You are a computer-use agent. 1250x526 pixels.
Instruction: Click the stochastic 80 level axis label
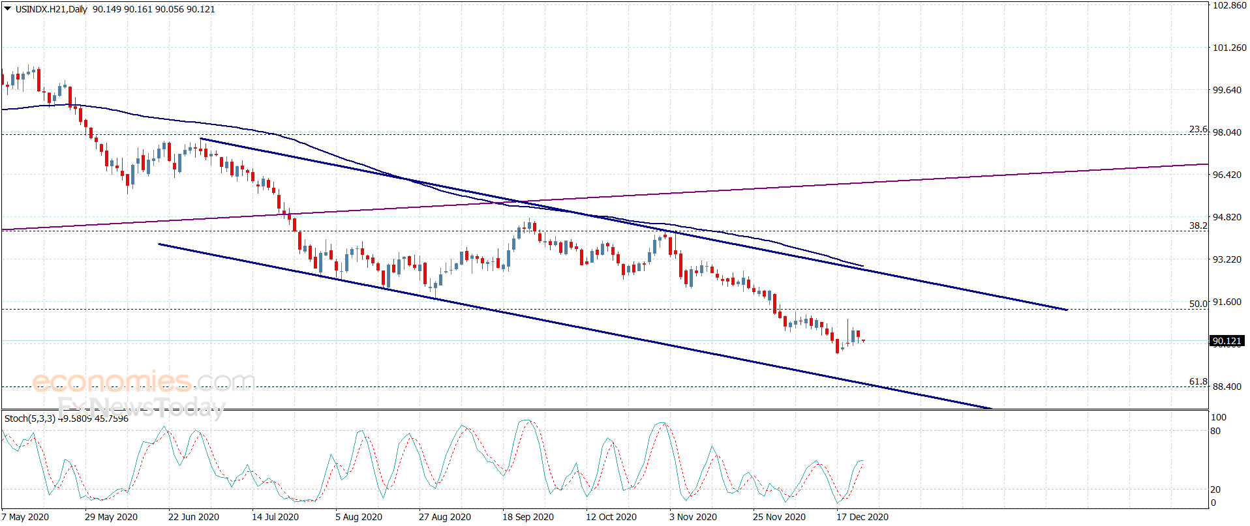click(x=1215, y=431)
